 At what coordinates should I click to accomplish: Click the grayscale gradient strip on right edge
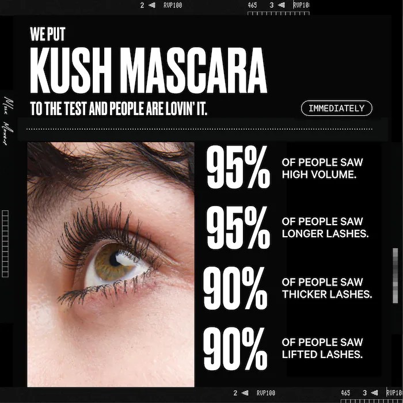(396, 276)
